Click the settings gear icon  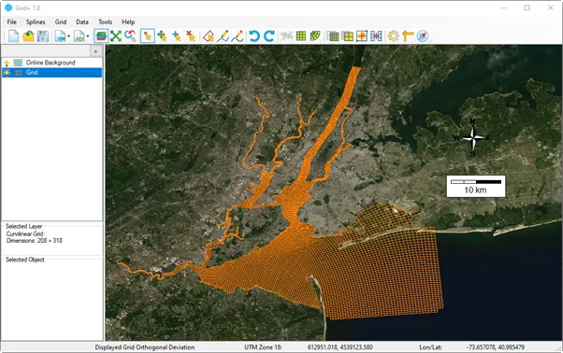(394, 35)
